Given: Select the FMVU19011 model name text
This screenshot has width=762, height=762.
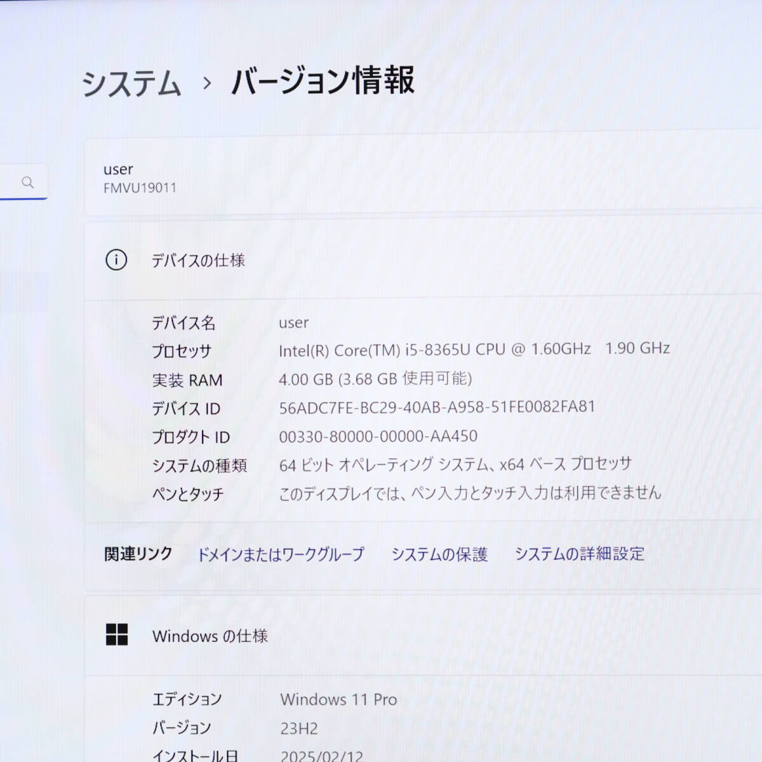Looking at the screenshot, I should point(140,188).
